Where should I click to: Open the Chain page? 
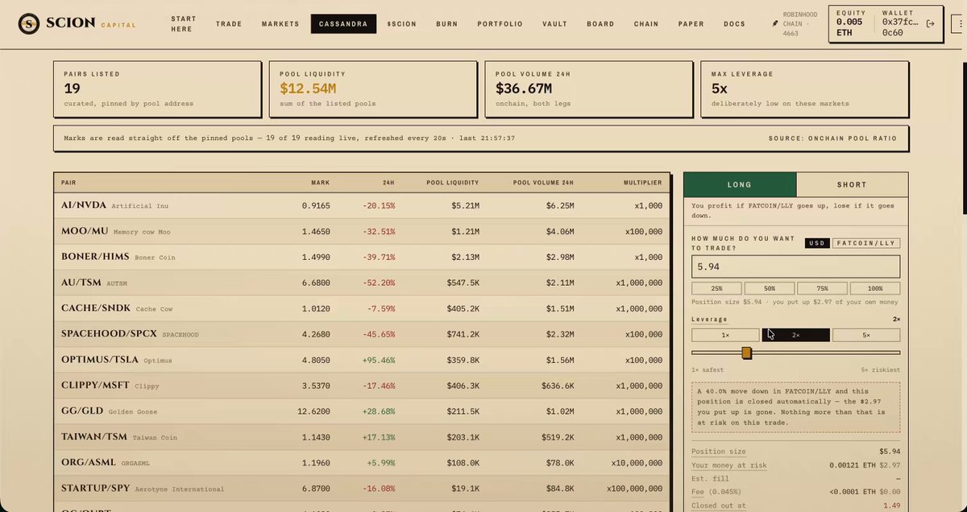pos(646,24)
